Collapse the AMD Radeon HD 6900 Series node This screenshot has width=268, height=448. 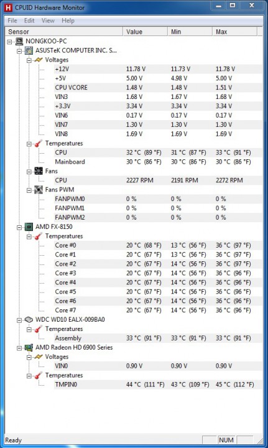tap(19, 348)
